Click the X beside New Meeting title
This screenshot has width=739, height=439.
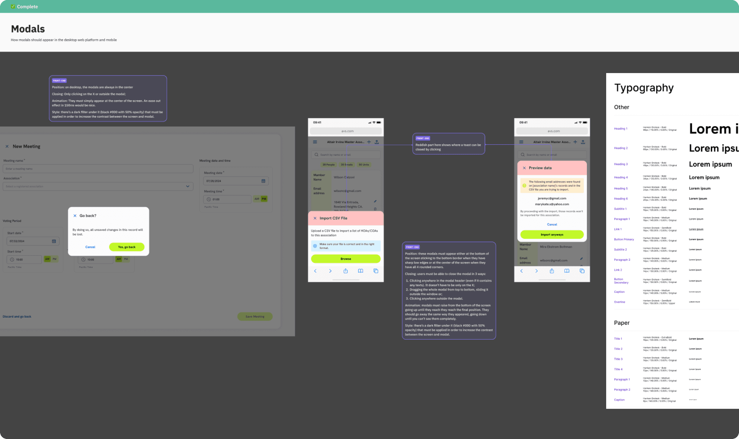7,146
